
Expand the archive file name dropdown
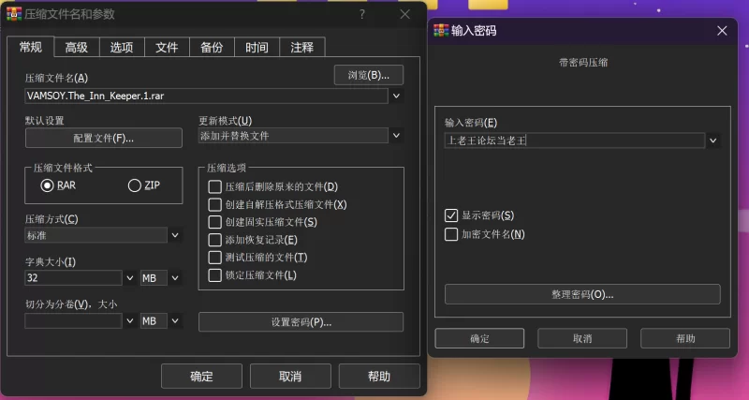coord(396,96)
